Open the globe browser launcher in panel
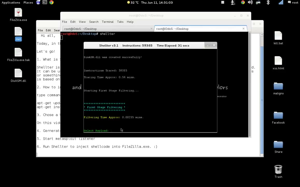The width and height of the screenshot is (300, 187). 38,3
